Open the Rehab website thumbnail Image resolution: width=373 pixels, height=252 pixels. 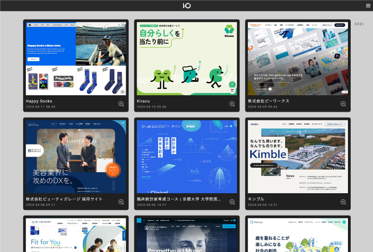pyautogui.click(x=298, y=235)
